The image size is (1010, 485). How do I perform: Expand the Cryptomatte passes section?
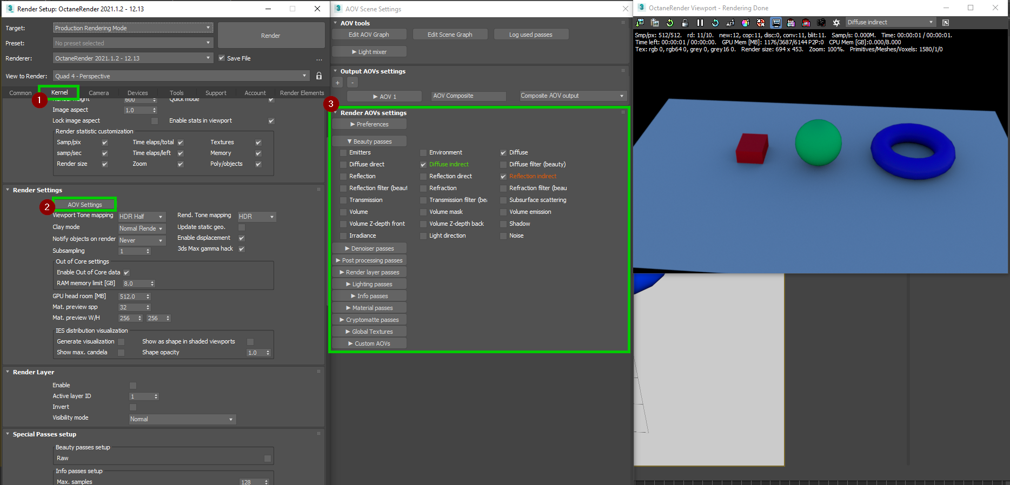[370, 320]
